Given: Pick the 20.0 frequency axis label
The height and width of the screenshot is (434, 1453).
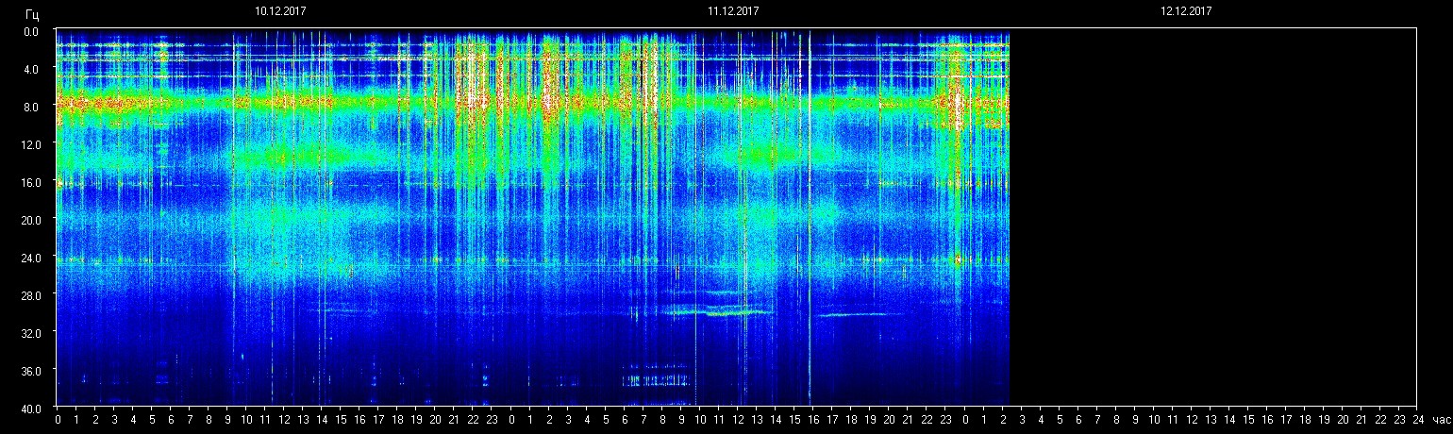Looking at the screenshot, I should [32, 219].
